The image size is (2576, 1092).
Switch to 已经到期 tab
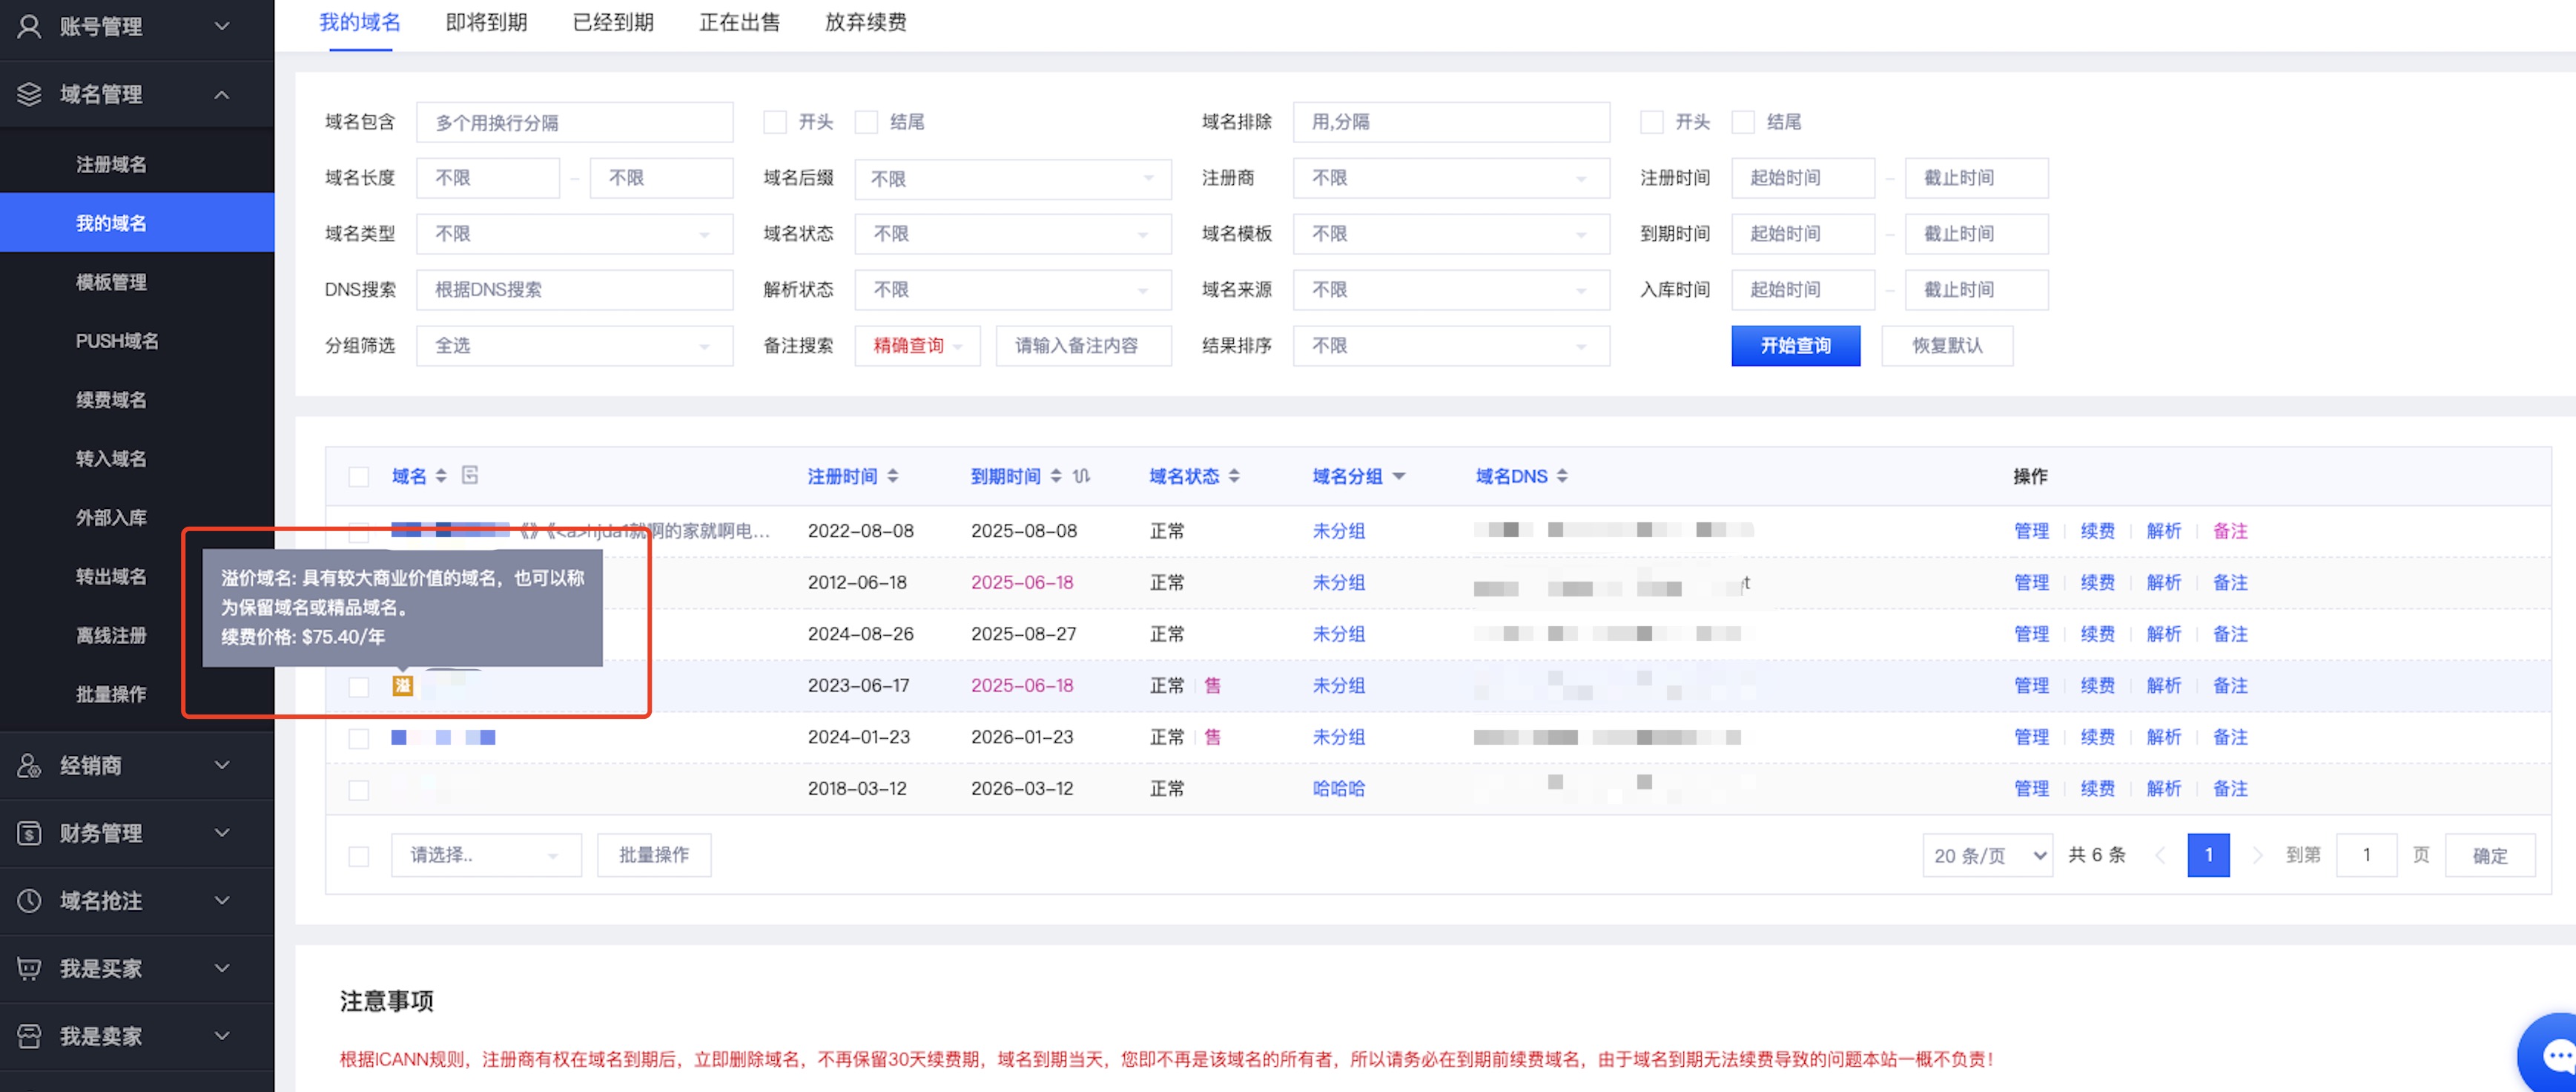point(613,22)
